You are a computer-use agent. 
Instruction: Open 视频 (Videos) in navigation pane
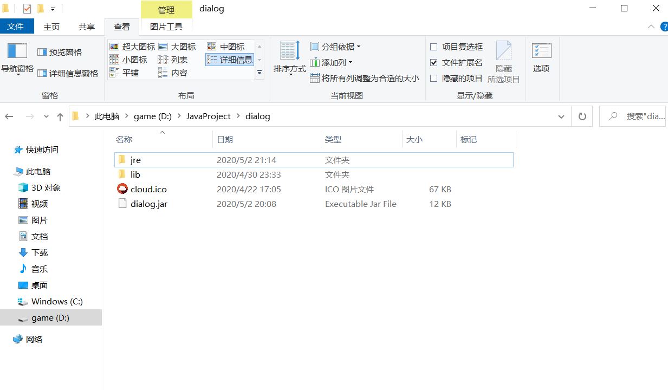click(x=33, y=204)
